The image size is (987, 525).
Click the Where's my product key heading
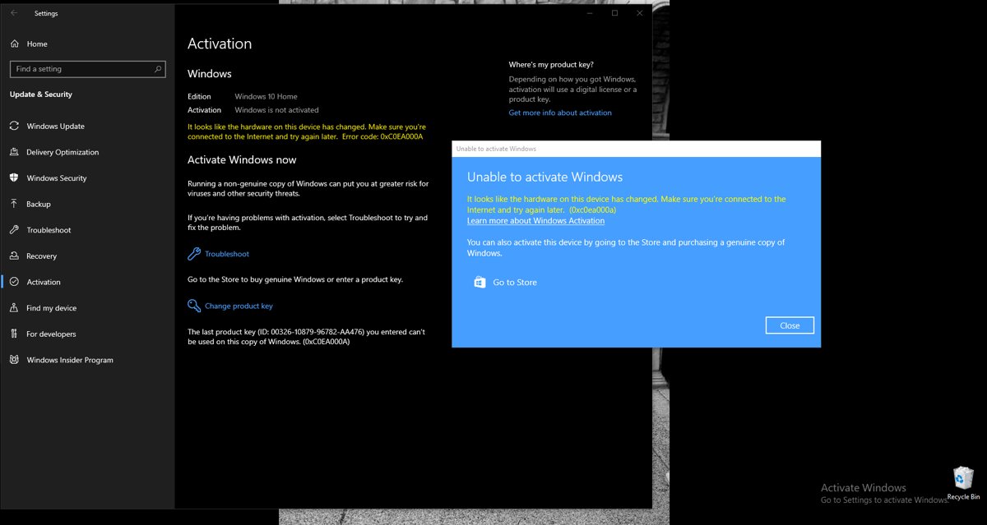[x=551, y=64]
